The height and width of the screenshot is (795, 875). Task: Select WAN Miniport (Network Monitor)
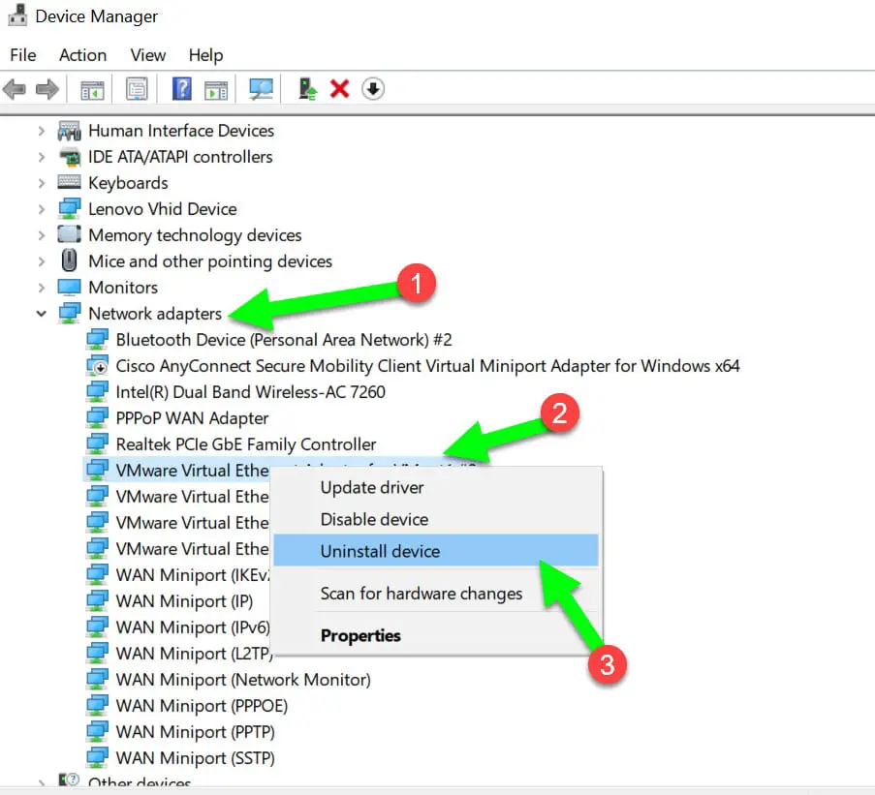pos(243,680)
